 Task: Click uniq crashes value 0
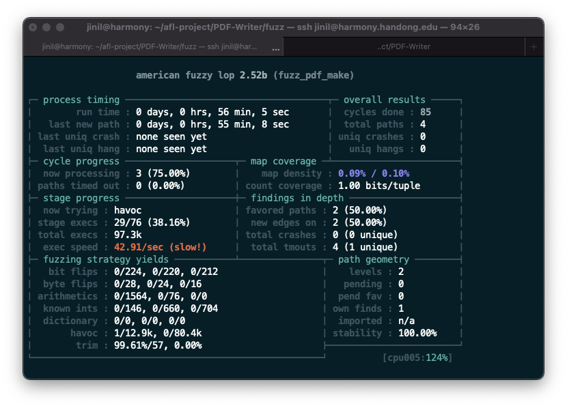click(423, 136)
